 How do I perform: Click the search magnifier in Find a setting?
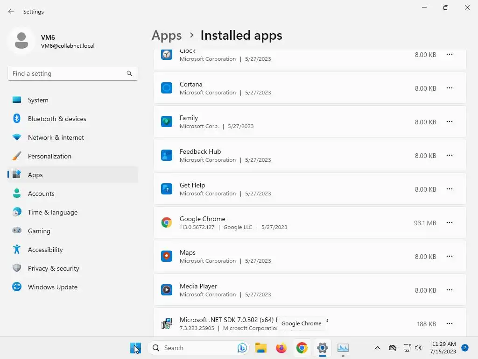click(x=129, y=73)
